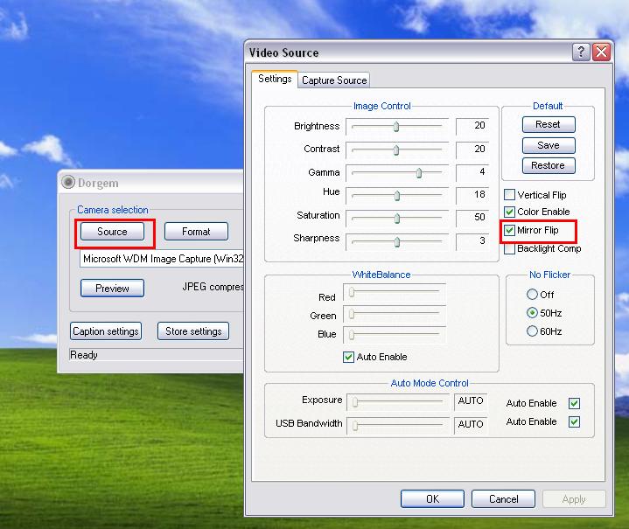The height and width of the screenshot is (529, 629).
Task: Open the Capture Source tab
Action: coord(334,80)
